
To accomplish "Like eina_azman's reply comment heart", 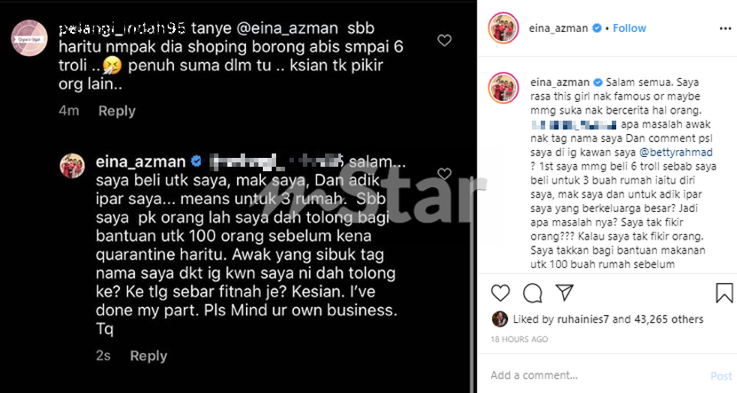I will point(444,174).
